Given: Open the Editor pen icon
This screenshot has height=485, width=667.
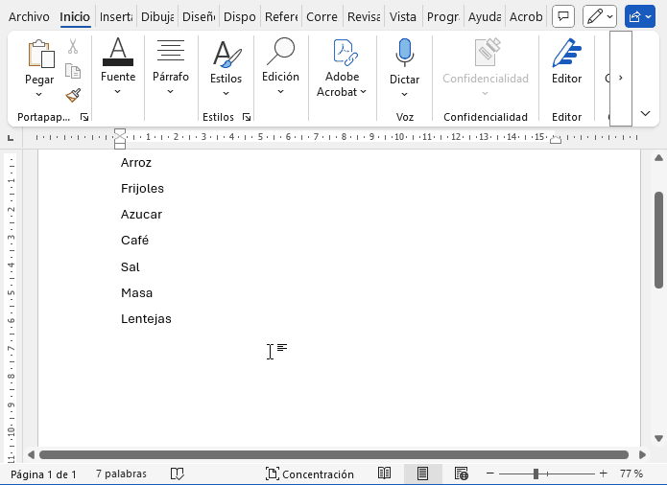Looking at the screenshot, I should [566, 54].
